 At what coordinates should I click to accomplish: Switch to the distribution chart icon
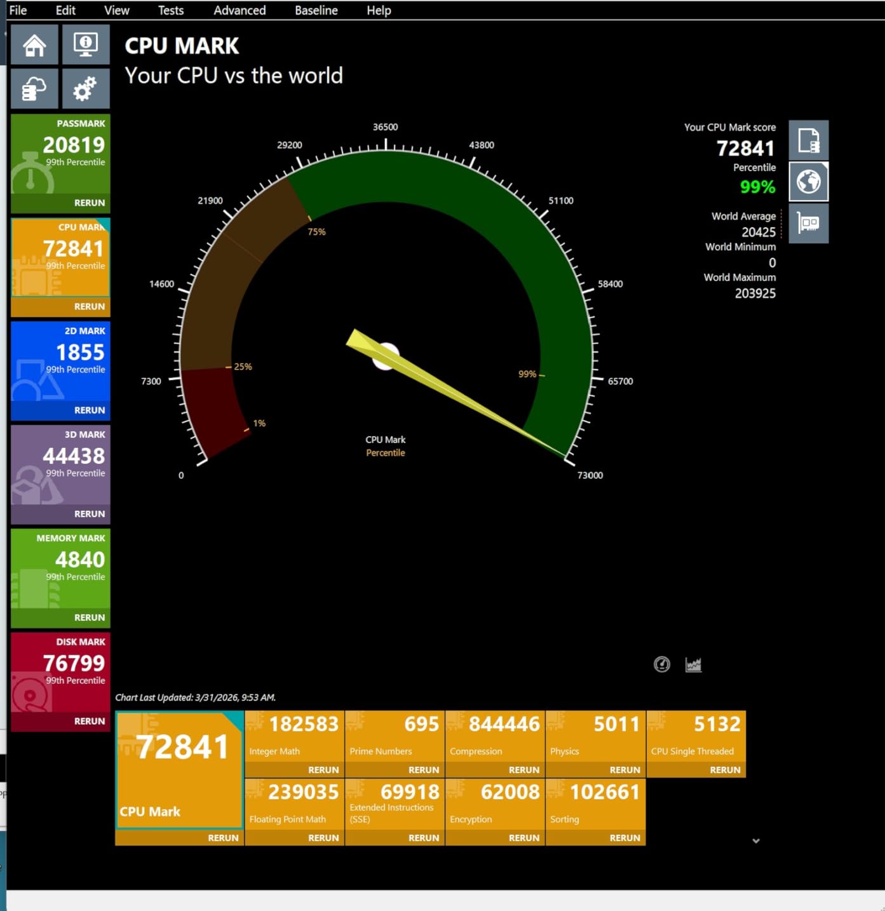click(x=693, y=665)
